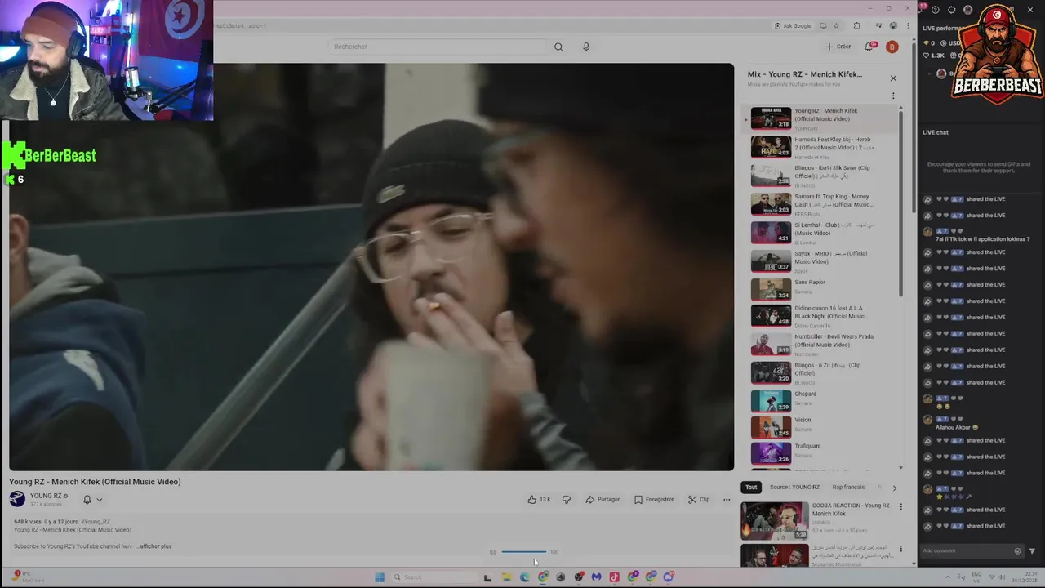The width and height of the screenshot is (1045, 588).
Task: Open Malwarebytes from the taskbar
Action: coord(596,577)
